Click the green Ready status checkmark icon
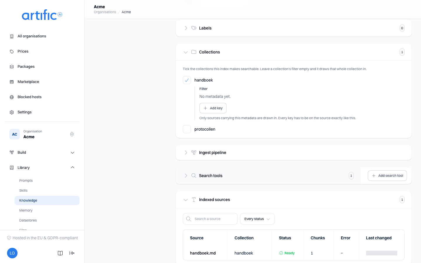 pyautogui.click(x=281, y=253)
